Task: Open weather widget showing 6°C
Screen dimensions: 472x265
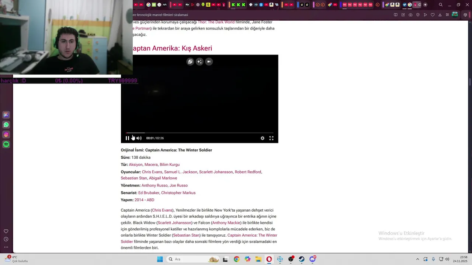Action: pos(17,259)
